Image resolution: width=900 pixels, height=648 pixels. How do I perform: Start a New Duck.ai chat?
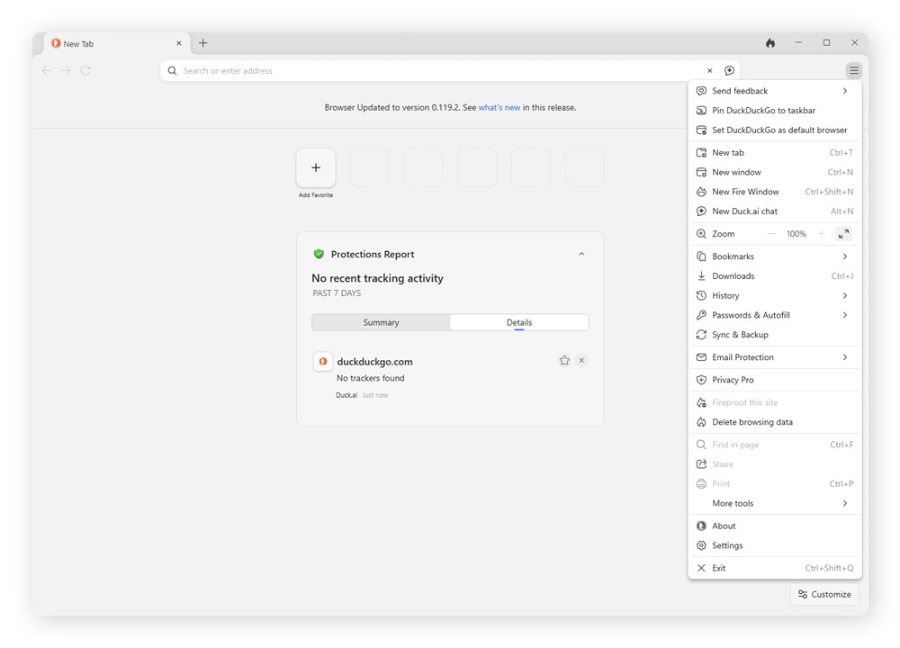(775, 211)
